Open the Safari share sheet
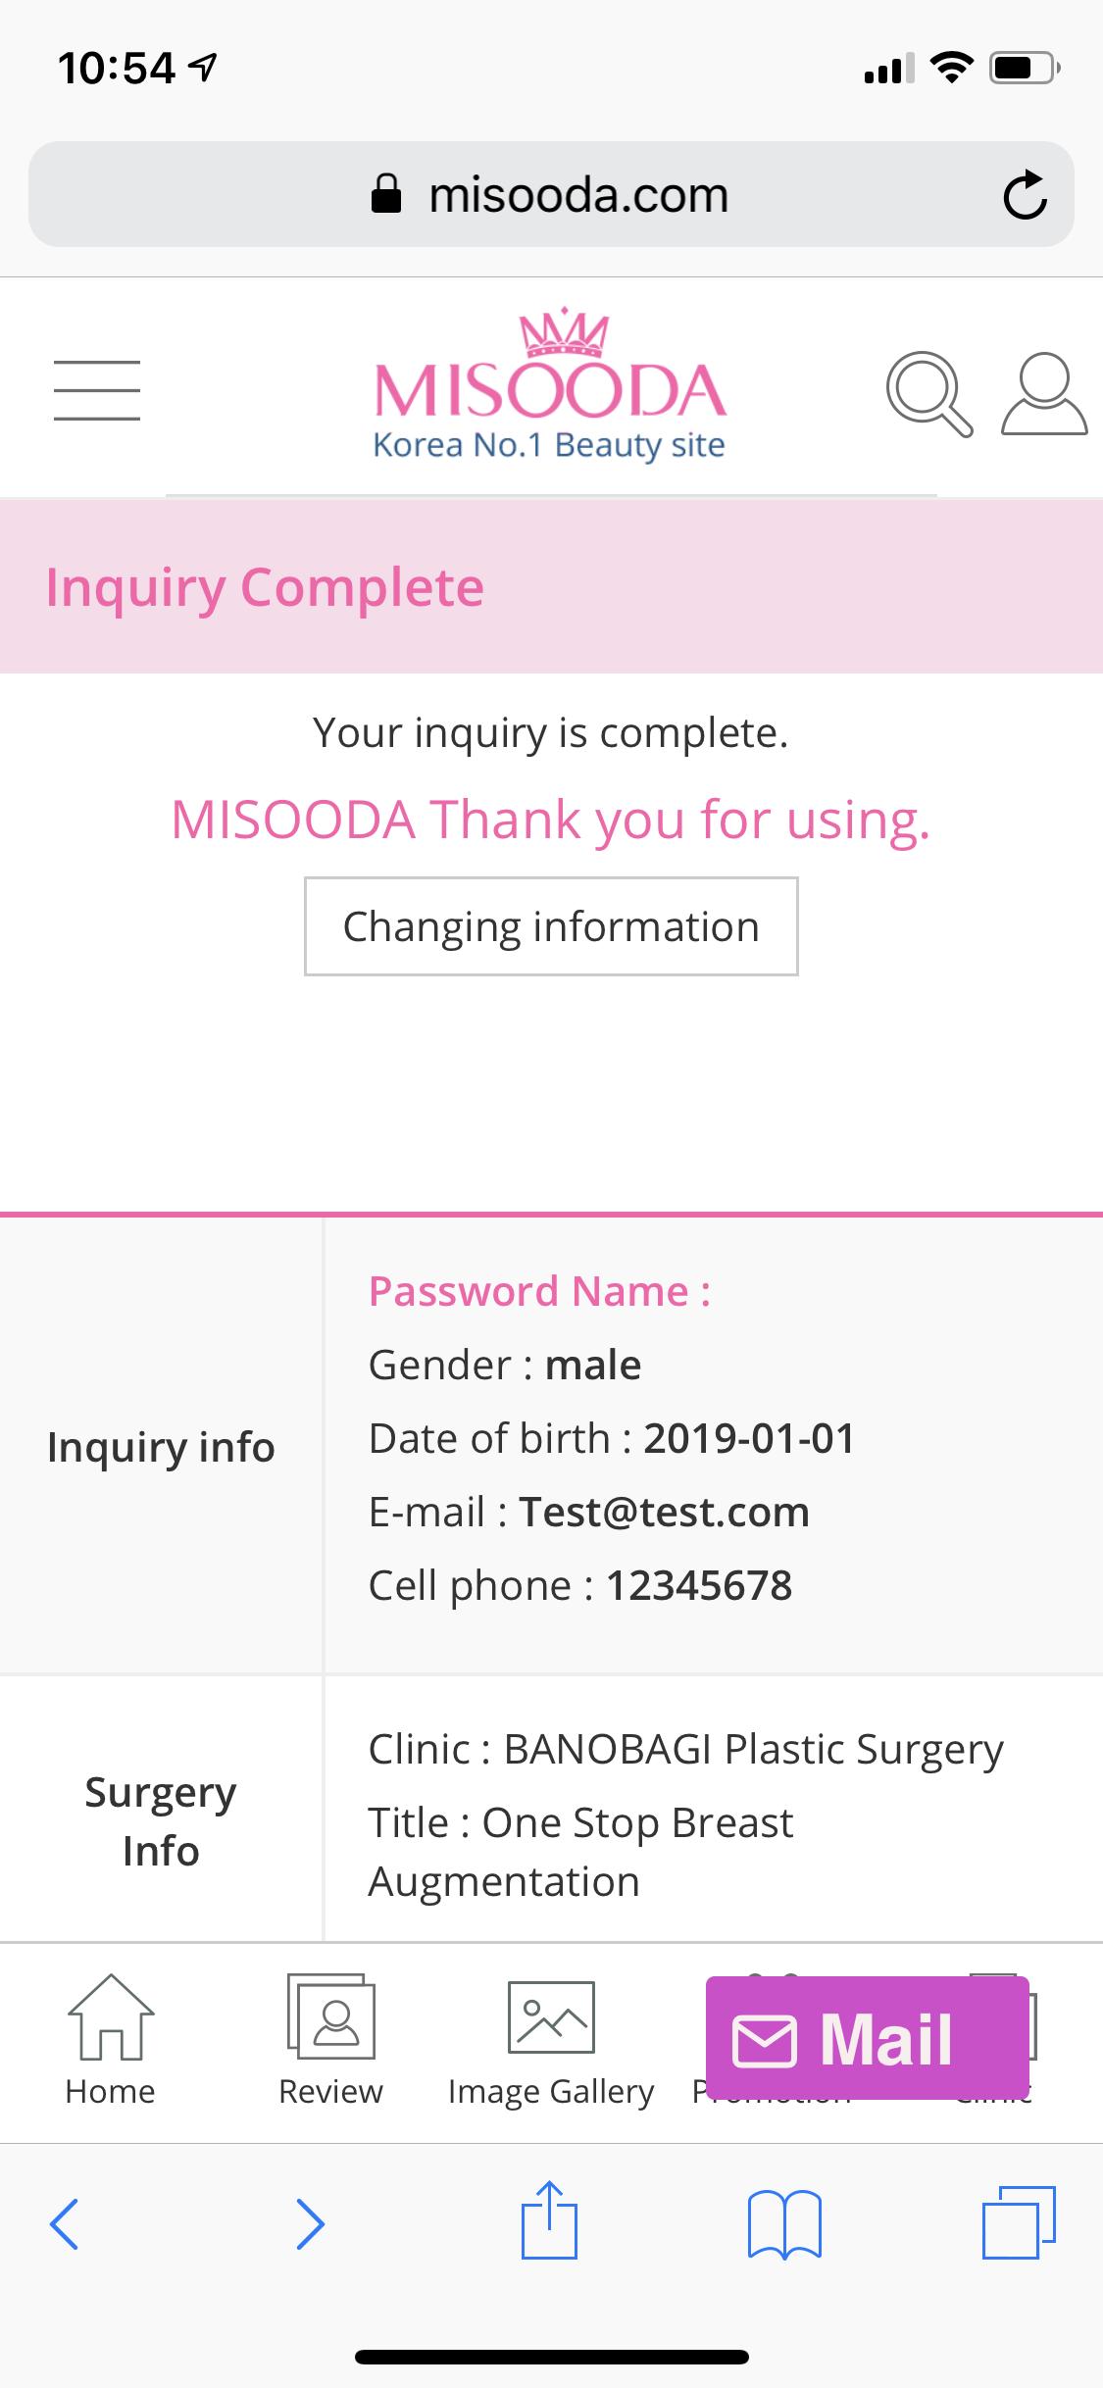This screenshot has width=1103, height=2388. click(x=549, y=2220)
